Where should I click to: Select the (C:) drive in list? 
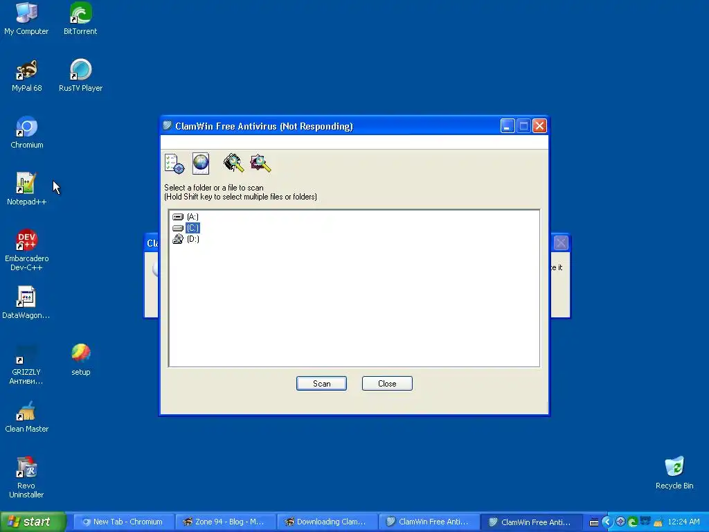186,227
